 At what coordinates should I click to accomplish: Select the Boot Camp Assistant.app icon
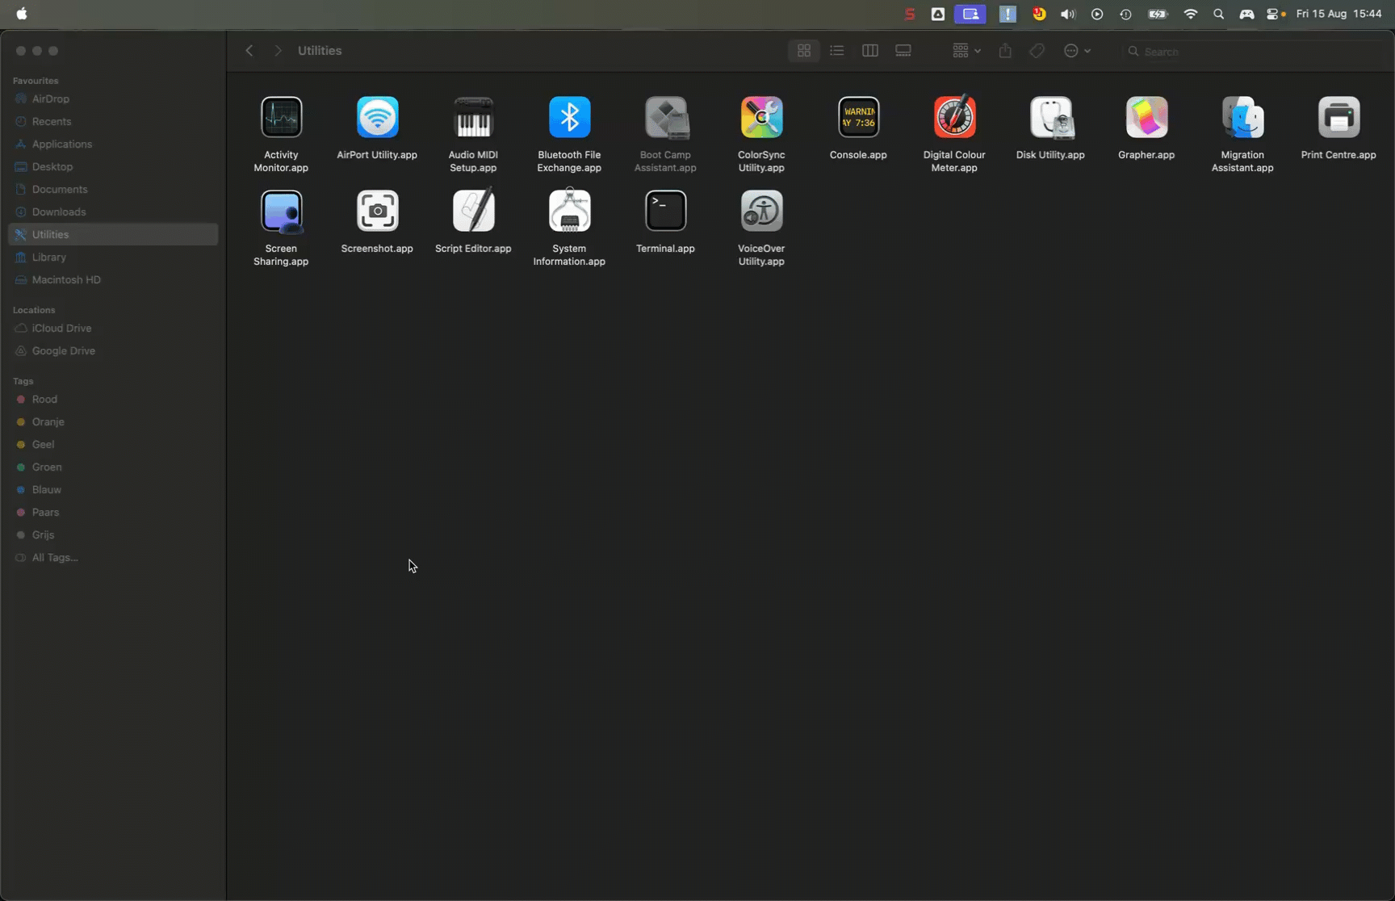[665, 118]
